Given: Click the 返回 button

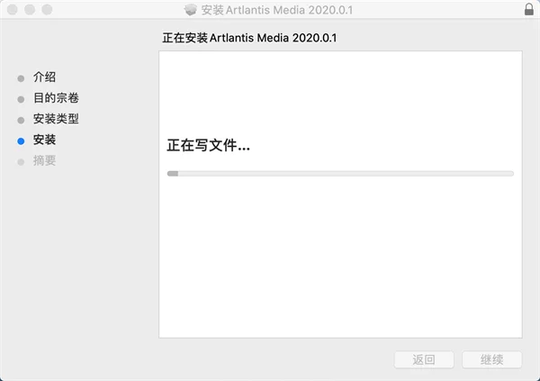Looking at the screenshot, I should [424, 359].
